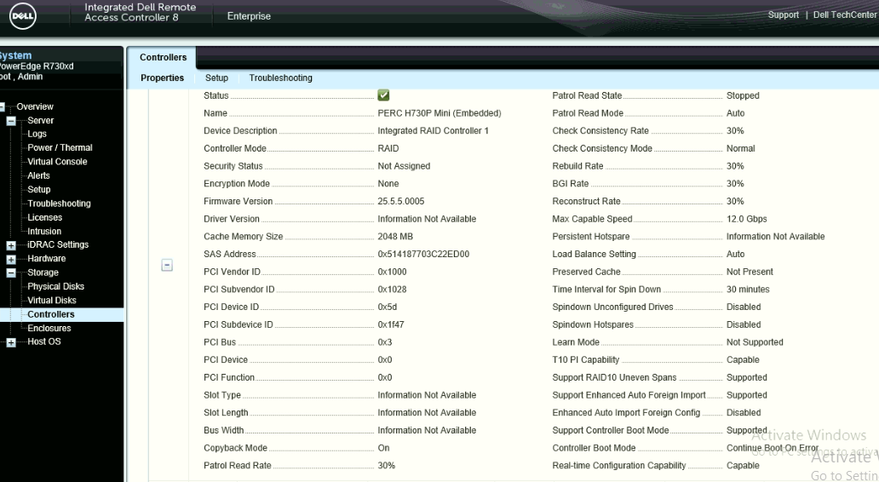Click the Check Consistency Mode value Normal

pos(740,148)
